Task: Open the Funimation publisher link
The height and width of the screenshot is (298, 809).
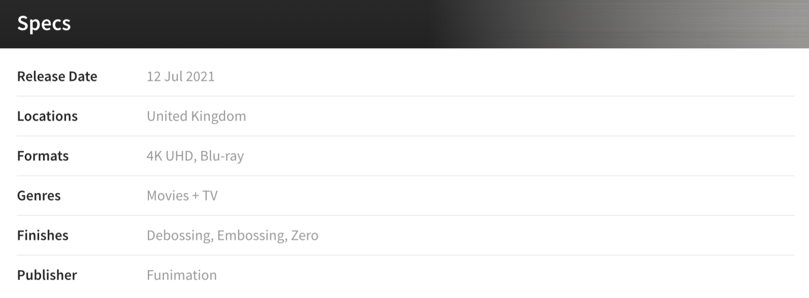Action: 182,275
